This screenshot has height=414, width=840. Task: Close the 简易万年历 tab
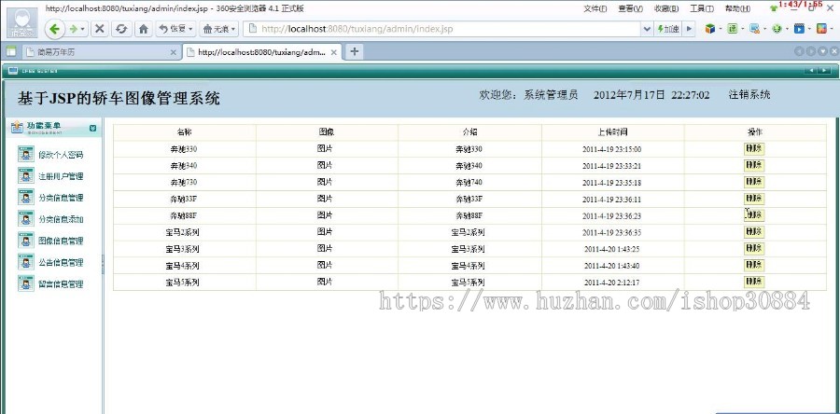coord(173,52)
